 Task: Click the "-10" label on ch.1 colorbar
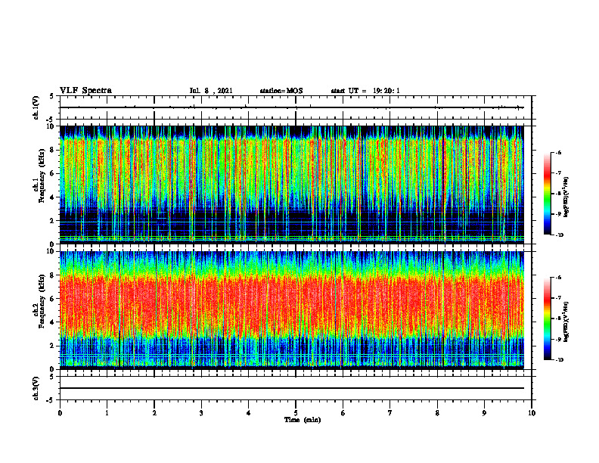[x=559, y=235]
